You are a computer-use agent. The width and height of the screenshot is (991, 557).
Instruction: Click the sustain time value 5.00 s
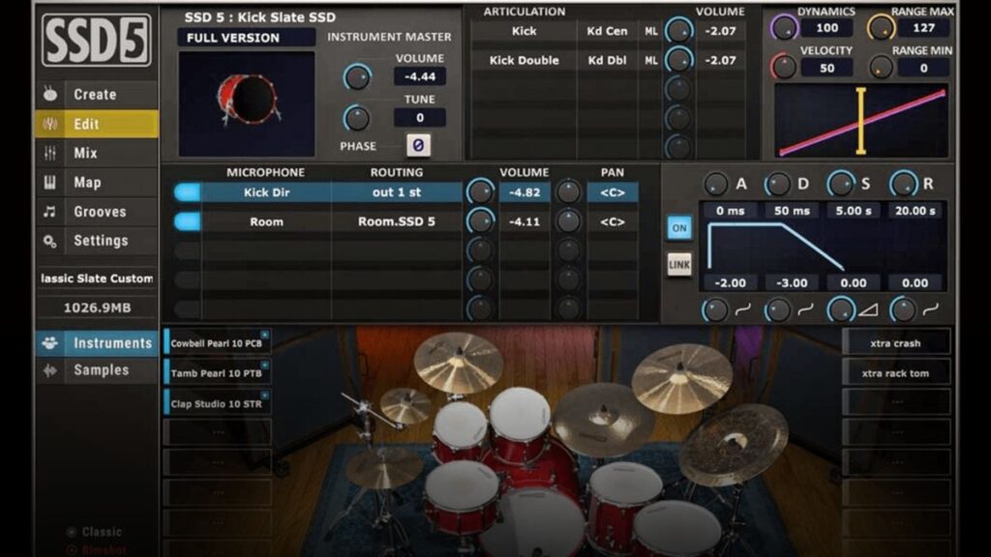854,211
